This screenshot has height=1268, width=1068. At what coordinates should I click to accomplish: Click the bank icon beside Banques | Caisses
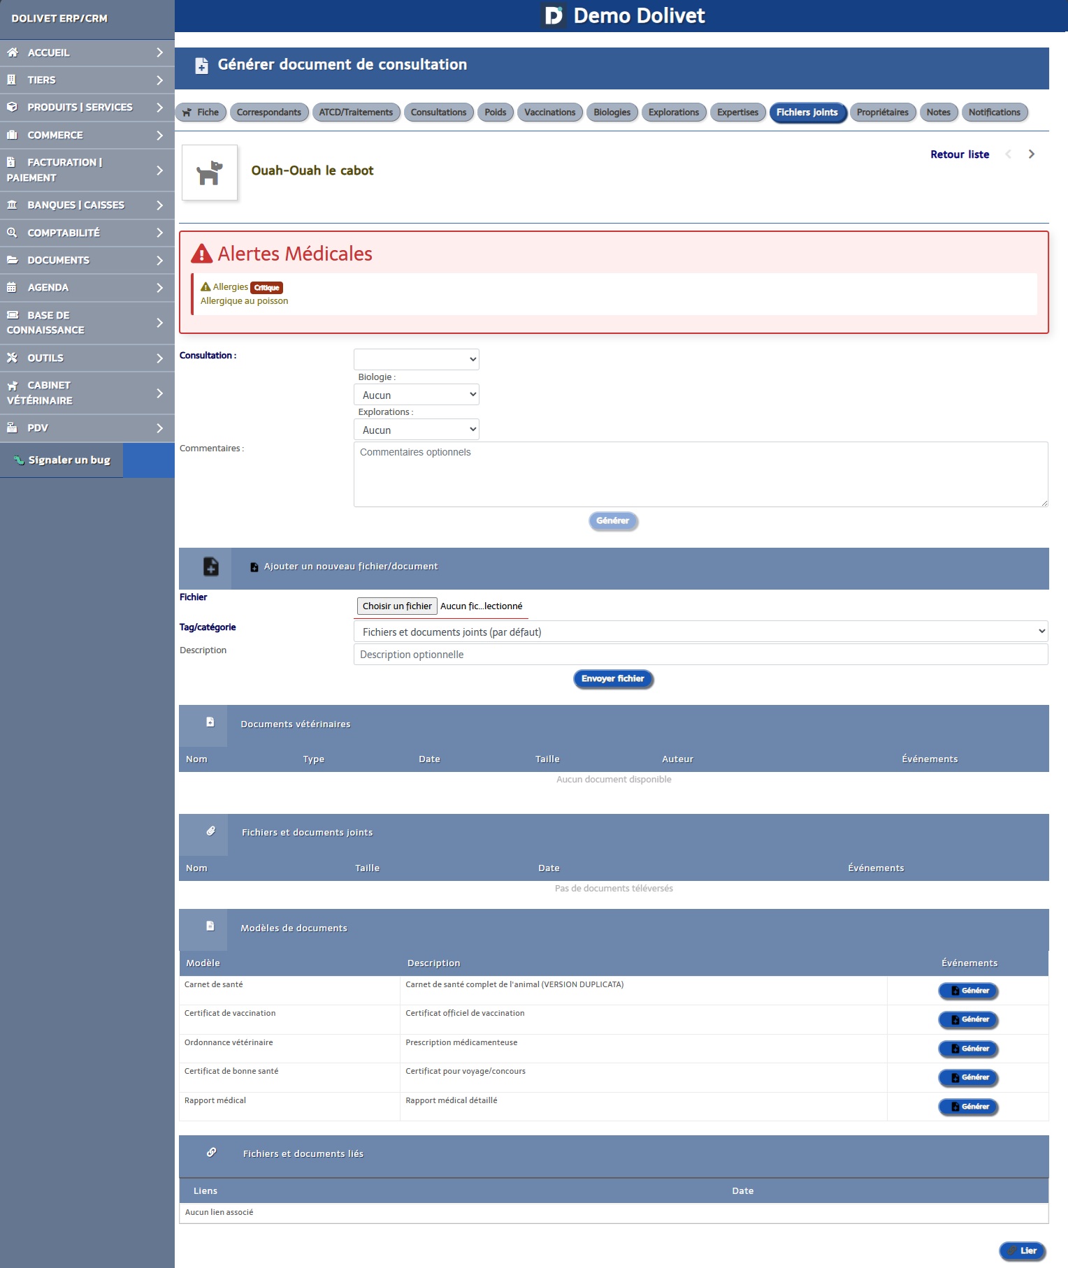tap(12, 205)
